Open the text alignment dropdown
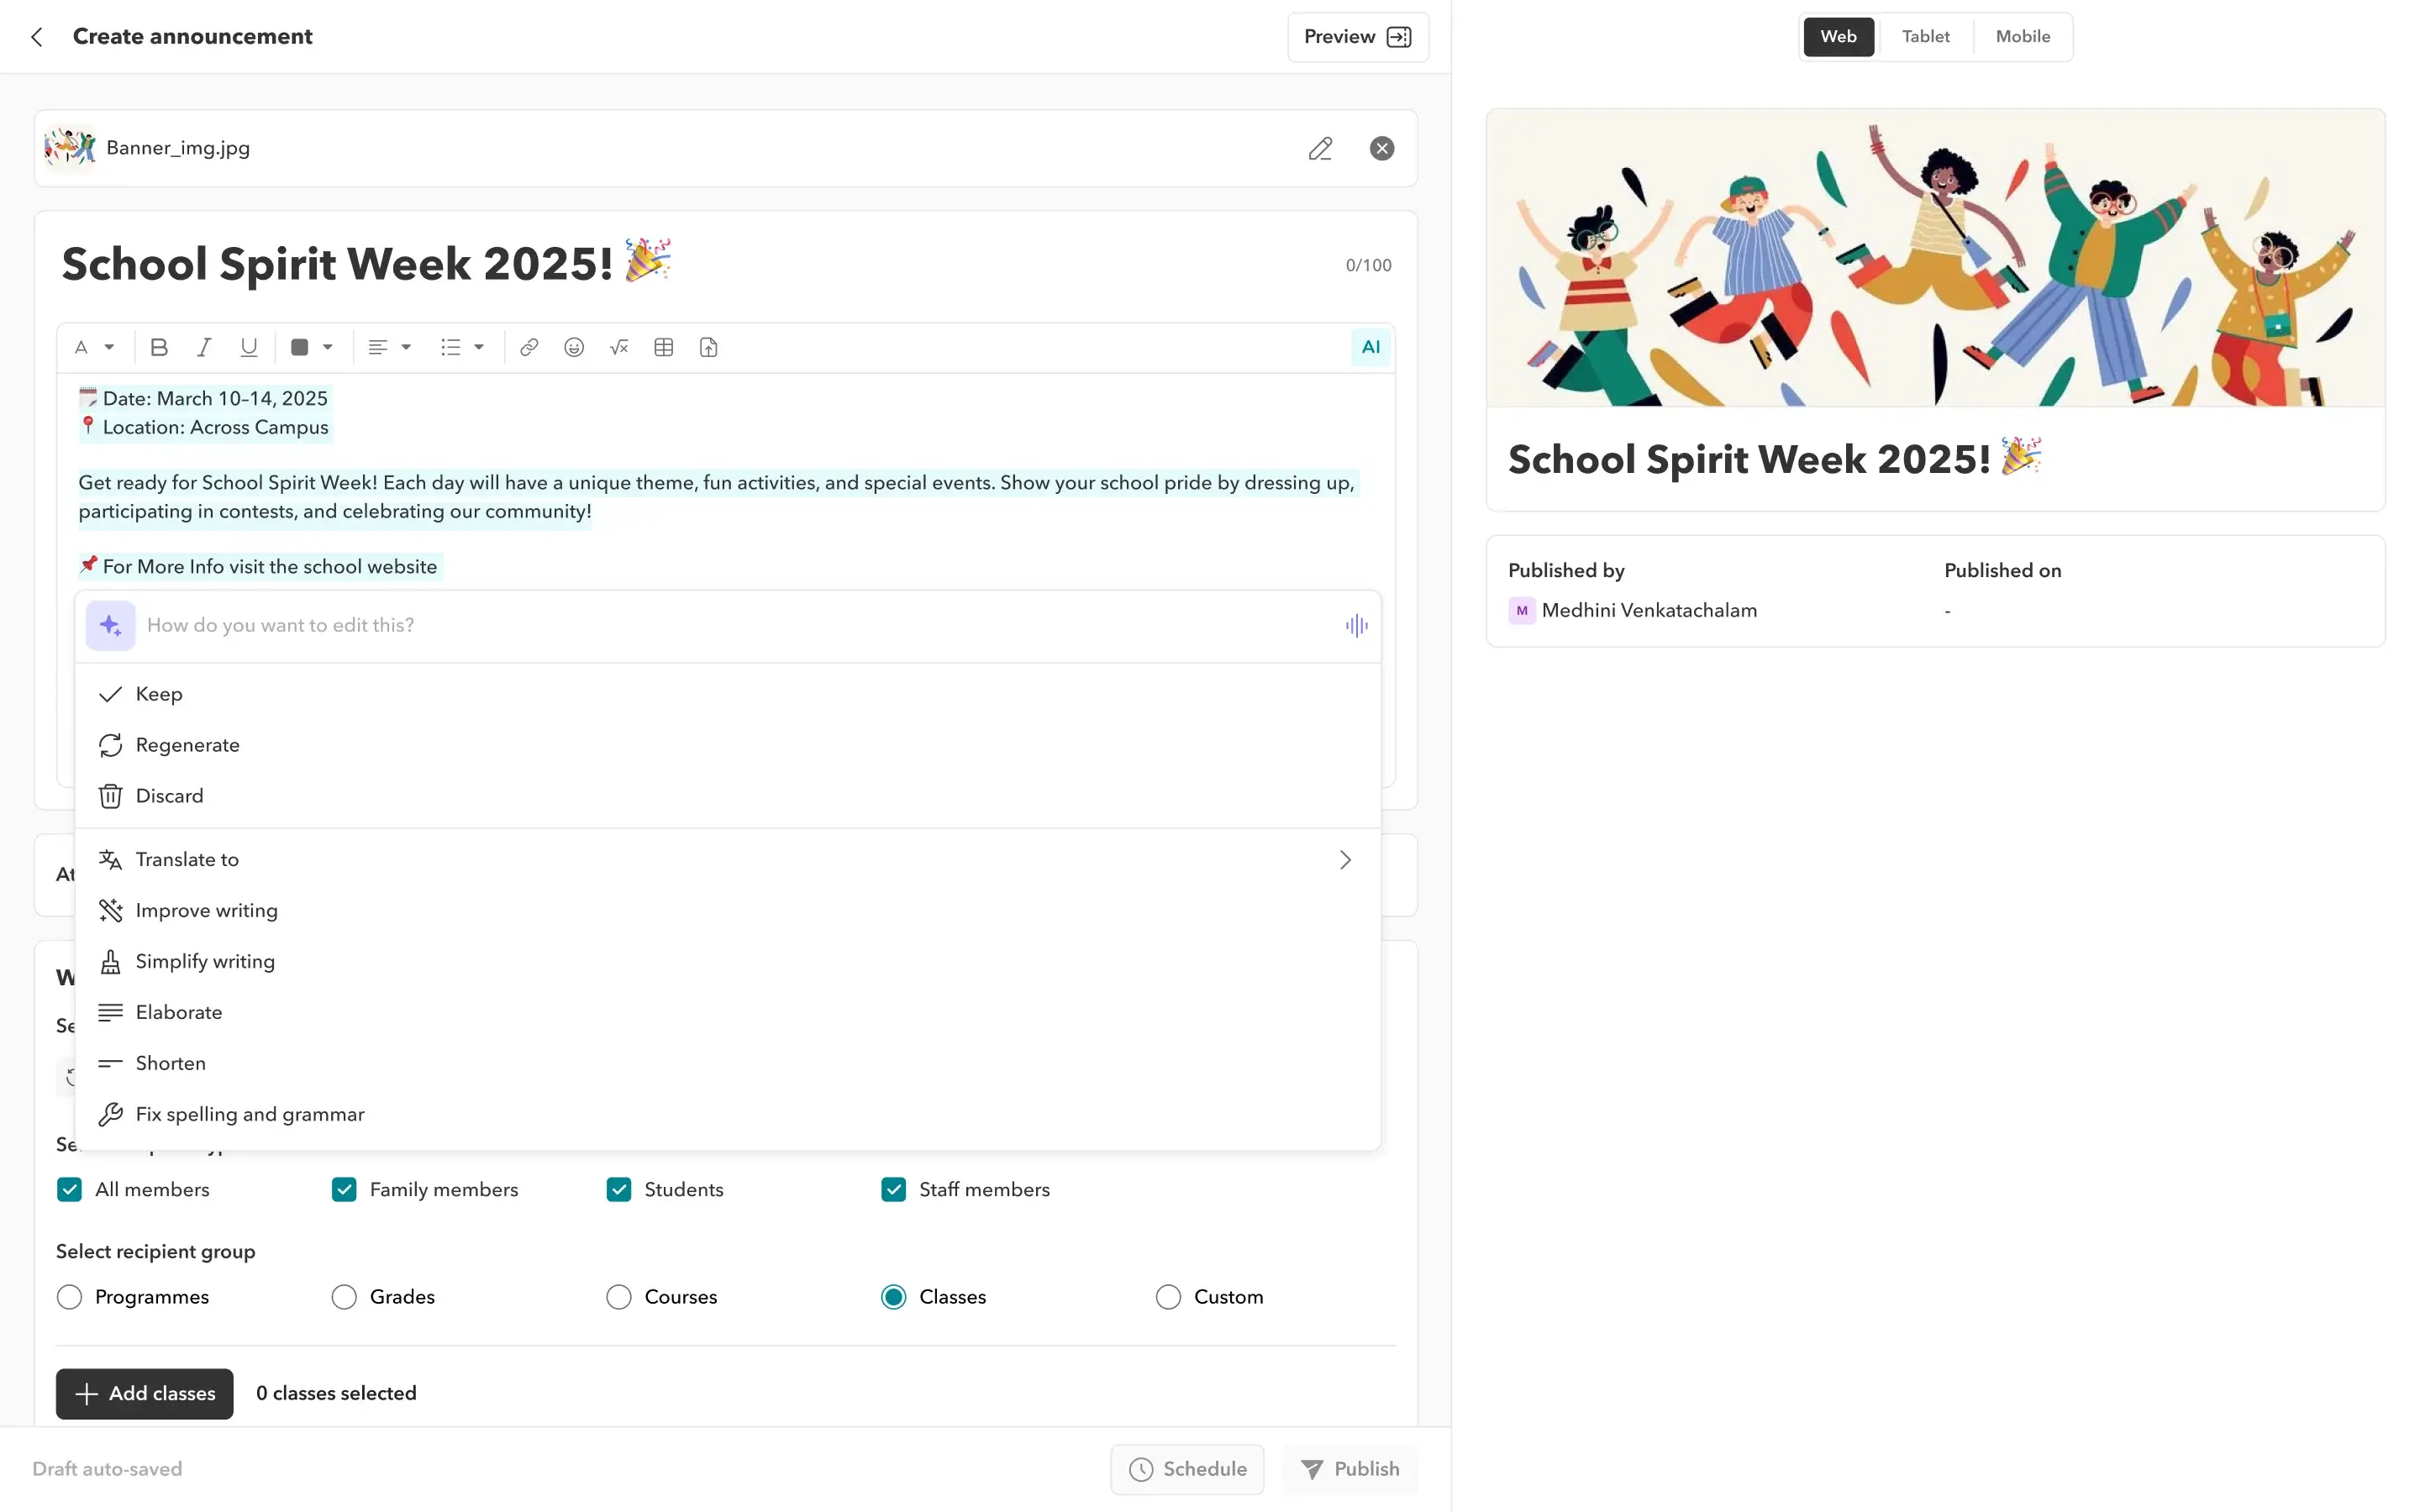The image size is (2420, 1512). click(x=390, y=347)
